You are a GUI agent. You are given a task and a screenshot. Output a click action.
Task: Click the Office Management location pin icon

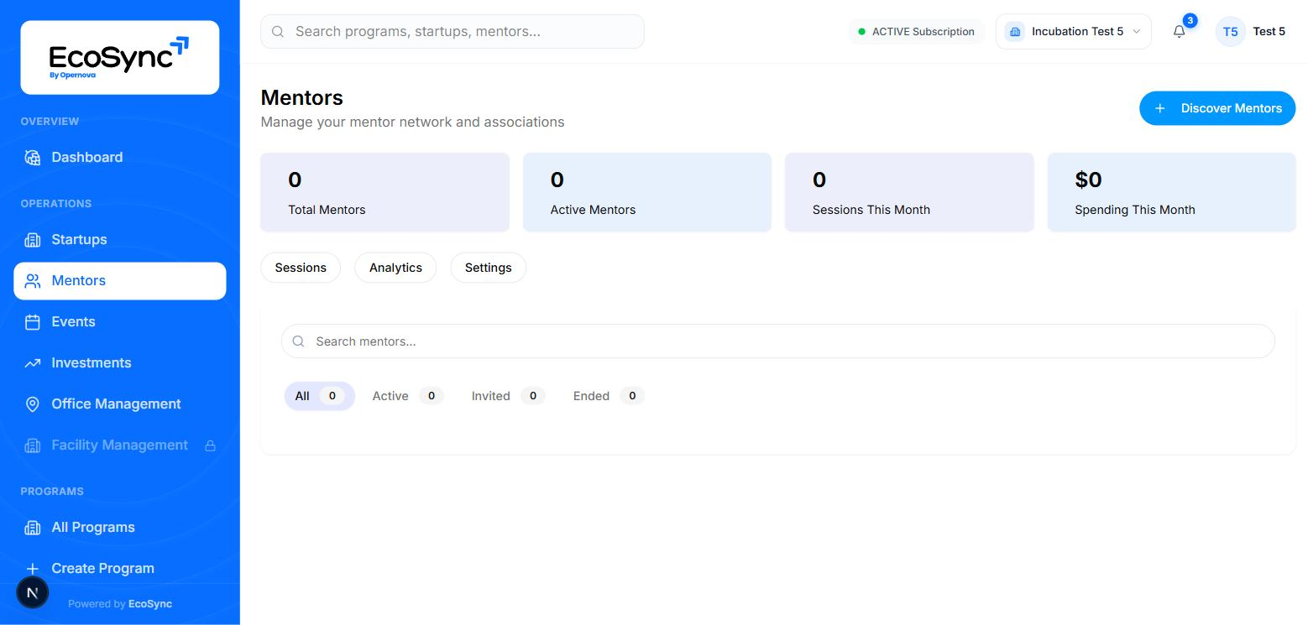(x=33, y=404)
